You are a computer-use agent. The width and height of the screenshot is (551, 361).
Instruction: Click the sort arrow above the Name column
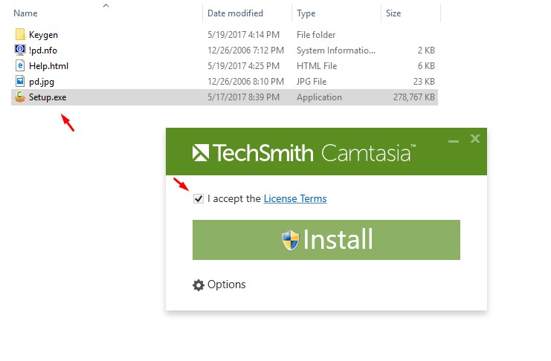click(106, 5)
